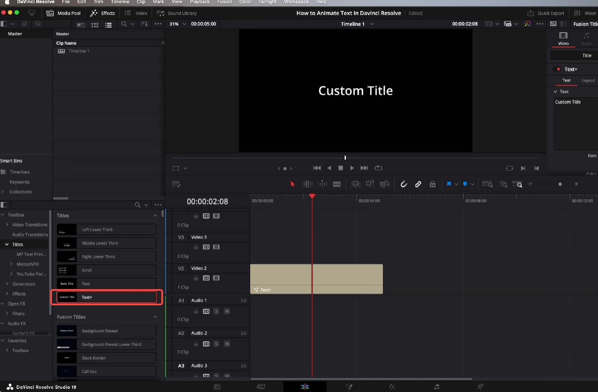
Task: Switch to the Fusion page
Action: click(349, 386)
